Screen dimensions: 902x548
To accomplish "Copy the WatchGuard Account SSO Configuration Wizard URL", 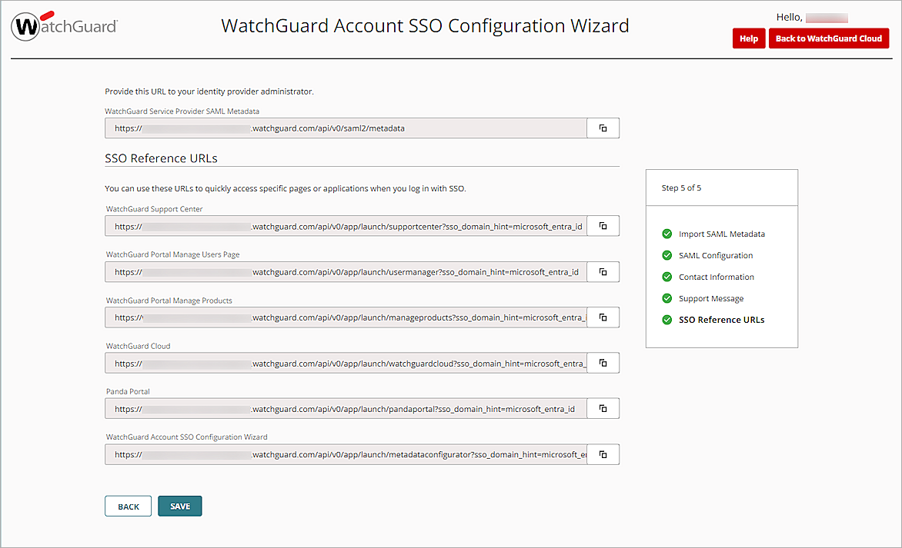I will pos(603,454).
